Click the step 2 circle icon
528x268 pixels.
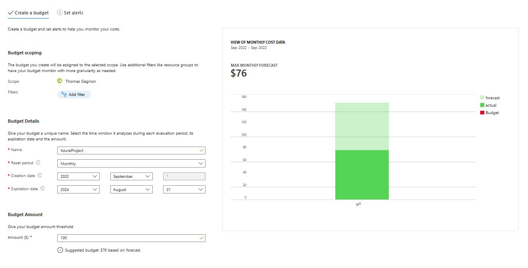(60, 13)
